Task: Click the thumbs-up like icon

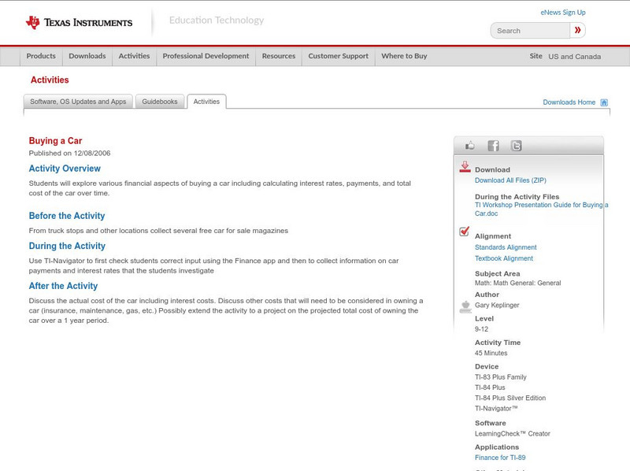Action: [469, 146]
